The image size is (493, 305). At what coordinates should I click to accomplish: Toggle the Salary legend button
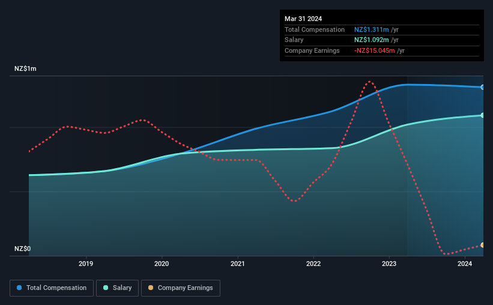(x=117, y=288)
